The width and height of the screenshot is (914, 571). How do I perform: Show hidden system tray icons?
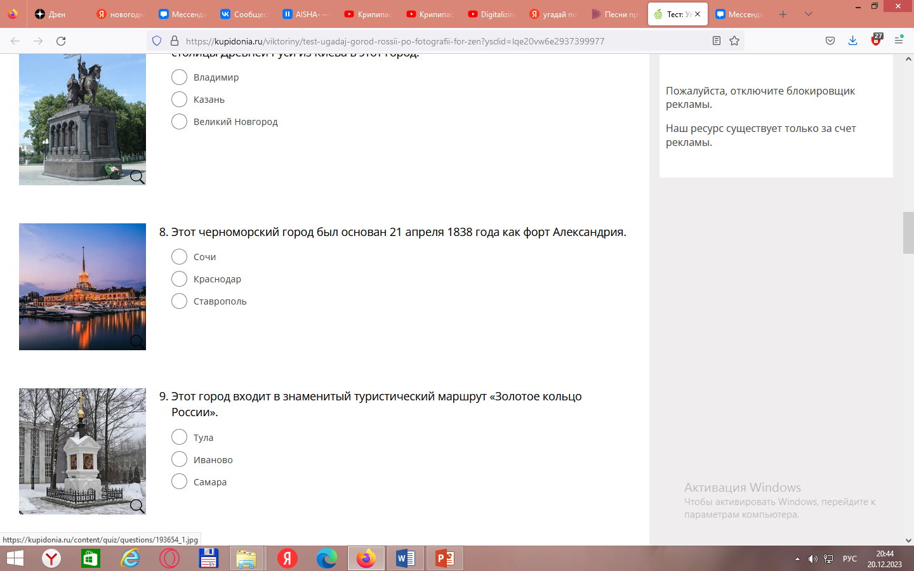pyautogui.click(x=797, y=559)
